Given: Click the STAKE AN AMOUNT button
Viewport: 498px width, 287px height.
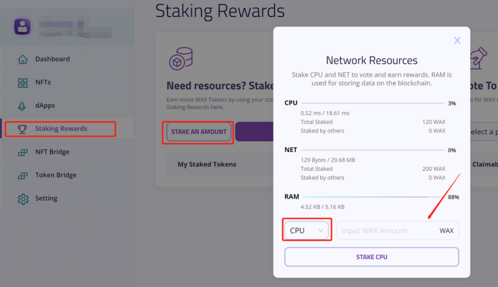Looking at the screenshot, I should [199, 132].
